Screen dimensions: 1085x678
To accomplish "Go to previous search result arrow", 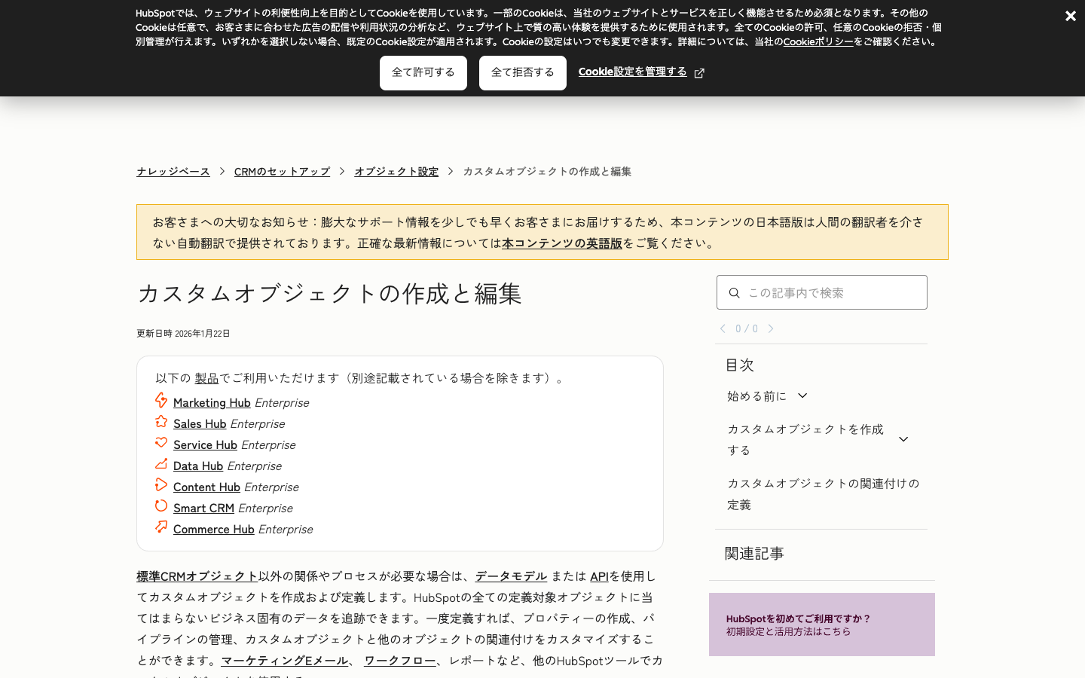I will point(723,328).
